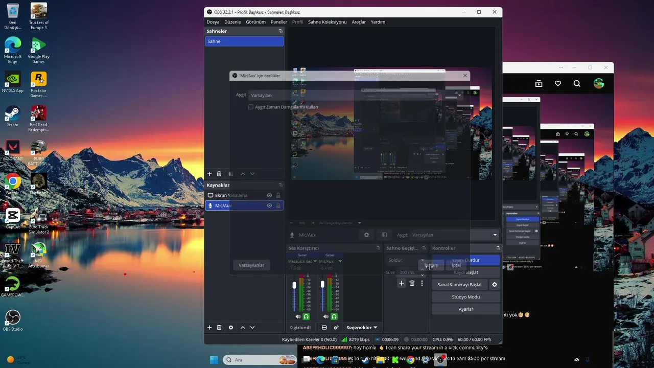This screenshot has width=654, height=368.
Task: Select Sahne in the scenes list
Action: 244,41
